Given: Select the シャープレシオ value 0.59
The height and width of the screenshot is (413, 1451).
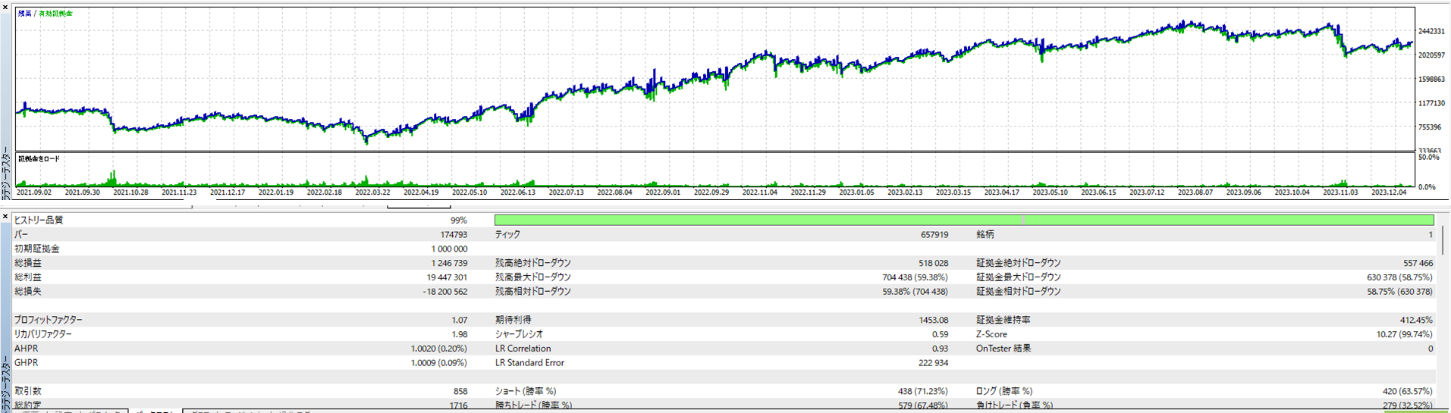Looking at the screenshot, I should click(x=940, y=335).
